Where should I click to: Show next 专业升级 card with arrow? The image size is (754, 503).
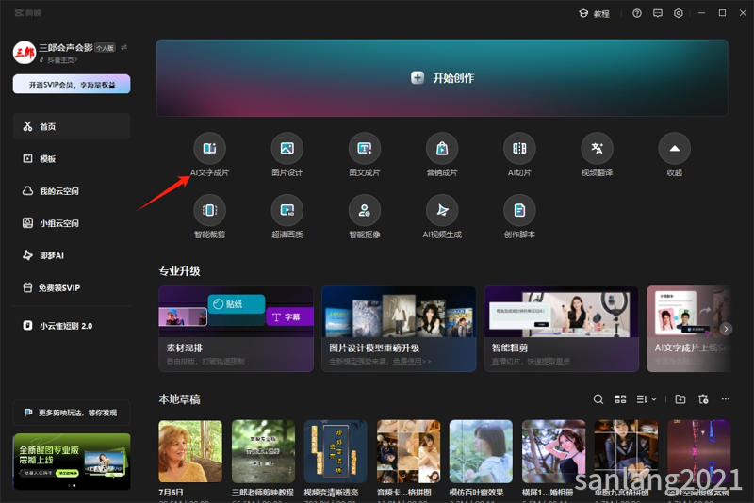pos(726,329)
